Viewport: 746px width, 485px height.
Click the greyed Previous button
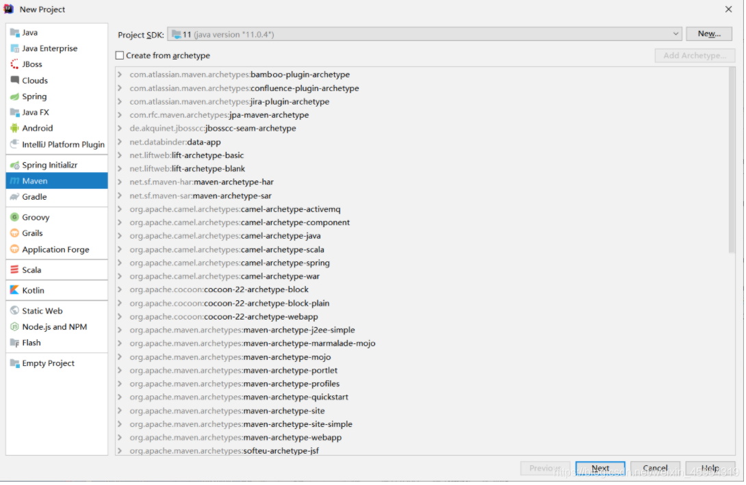tap(545, 469)
